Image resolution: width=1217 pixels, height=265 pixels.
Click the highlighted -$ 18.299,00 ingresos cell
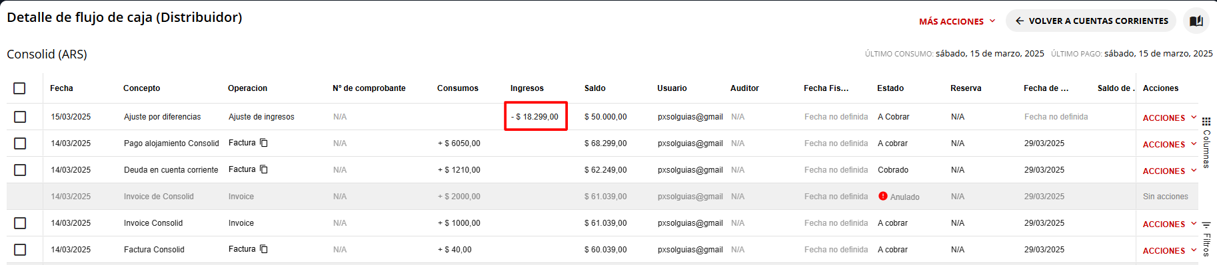click(x=536, y=116)
